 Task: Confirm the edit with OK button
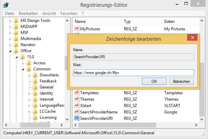pyautogui.click(x=154, y=81)
